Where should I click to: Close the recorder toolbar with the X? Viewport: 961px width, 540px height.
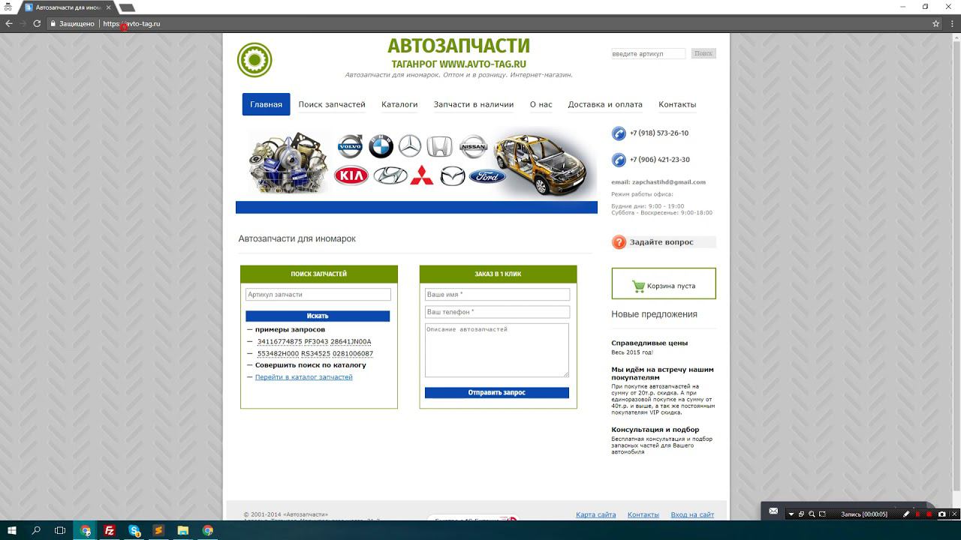tap(953, 514)
